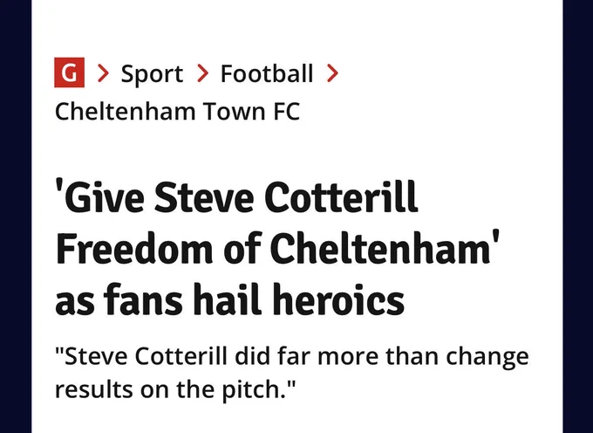The width and height of the screenshot is (593, 433).
Task: Open the red G home logo
Action: click(x=69, y=72)
